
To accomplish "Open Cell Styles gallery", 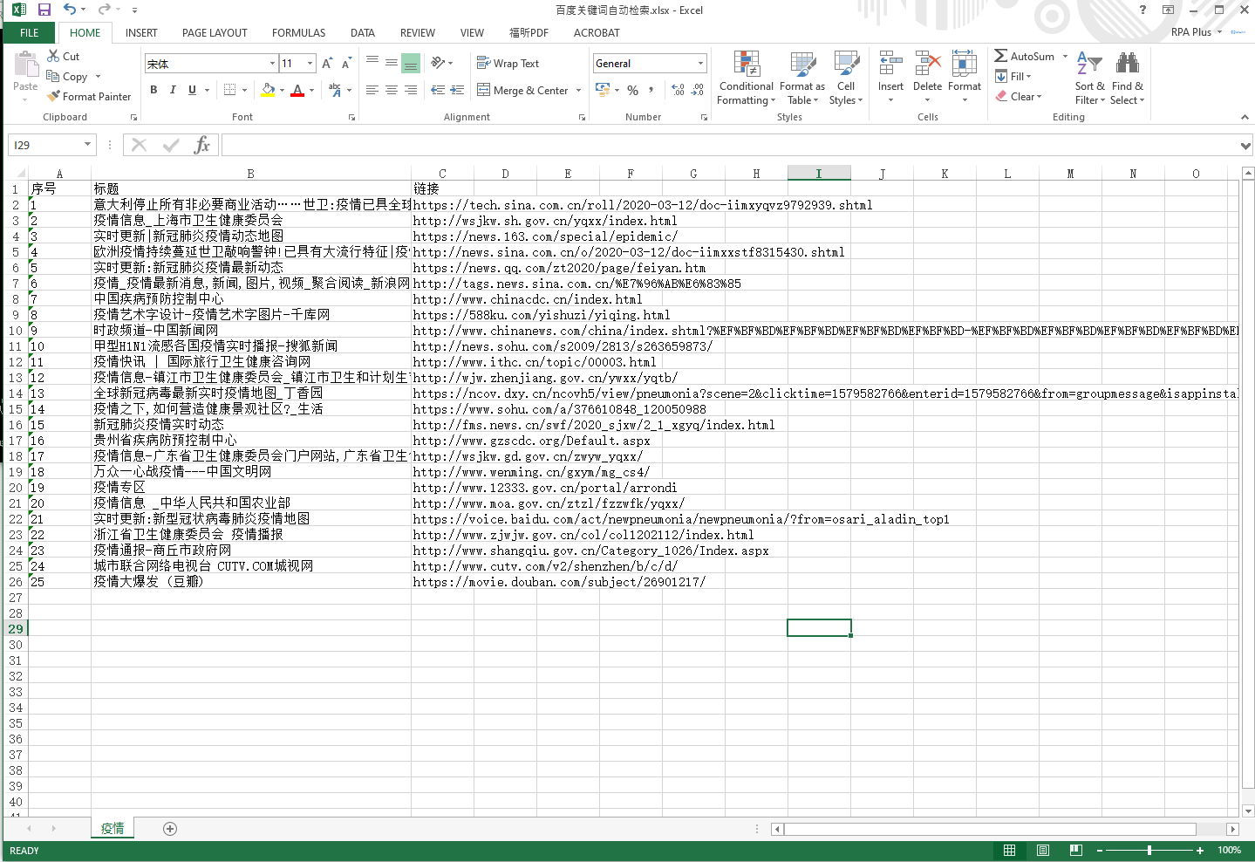I will [x=845, y=79].
